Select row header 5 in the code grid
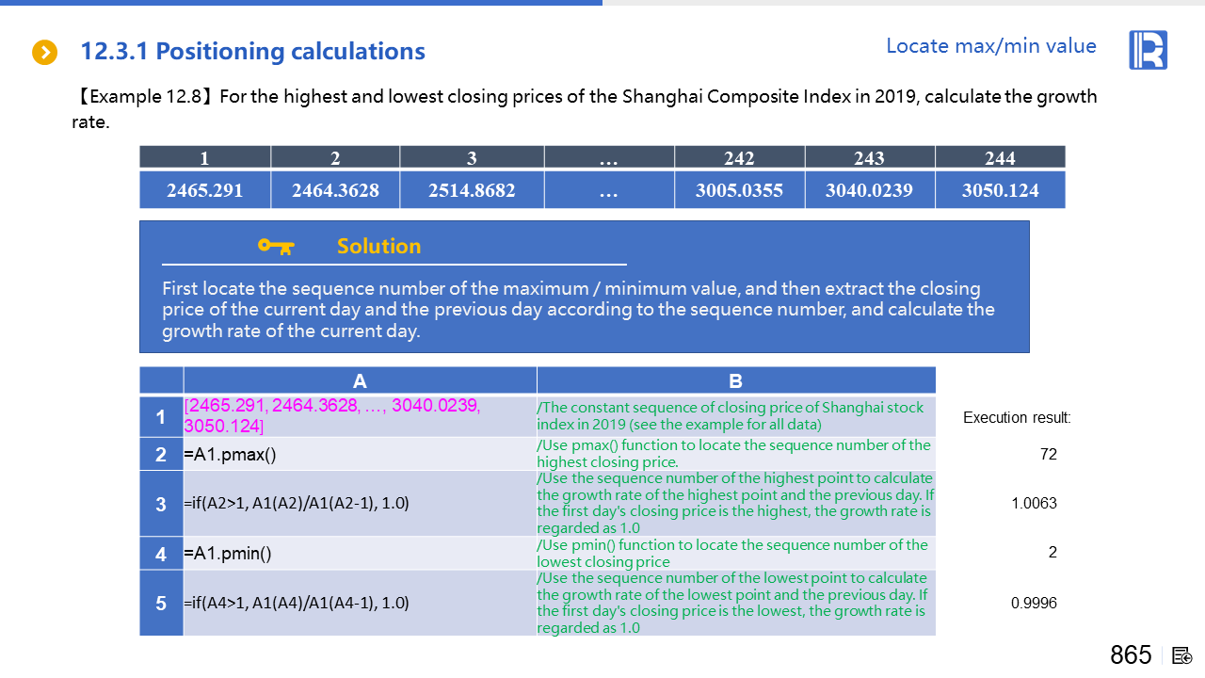This screenshot has height=678, width=1205. point(161,603)
